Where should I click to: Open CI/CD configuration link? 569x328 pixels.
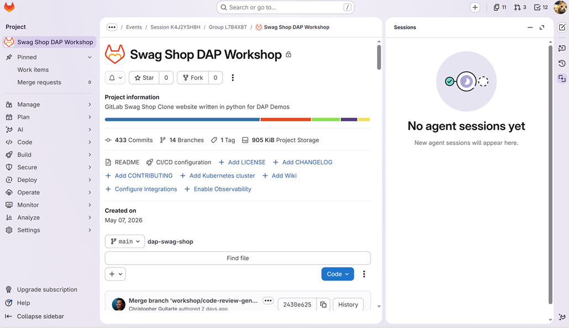(x=178, y=162)
